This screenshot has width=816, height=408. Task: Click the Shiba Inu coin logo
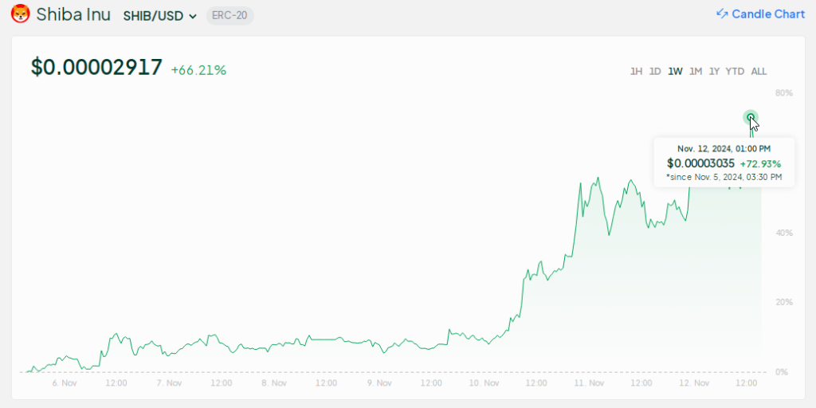coord(20,14)
